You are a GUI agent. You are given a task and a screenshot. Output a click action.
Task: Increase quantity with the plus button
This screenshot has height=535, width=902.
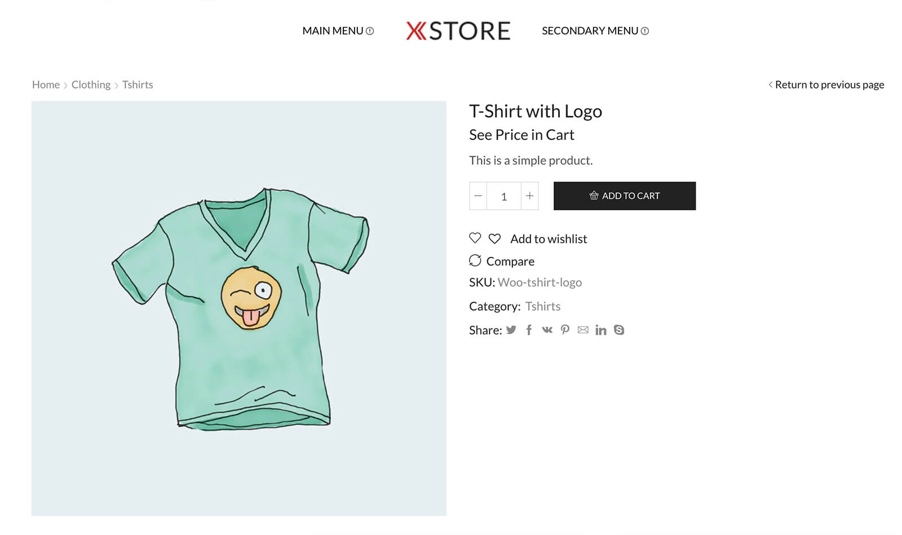tap(530, 196)
